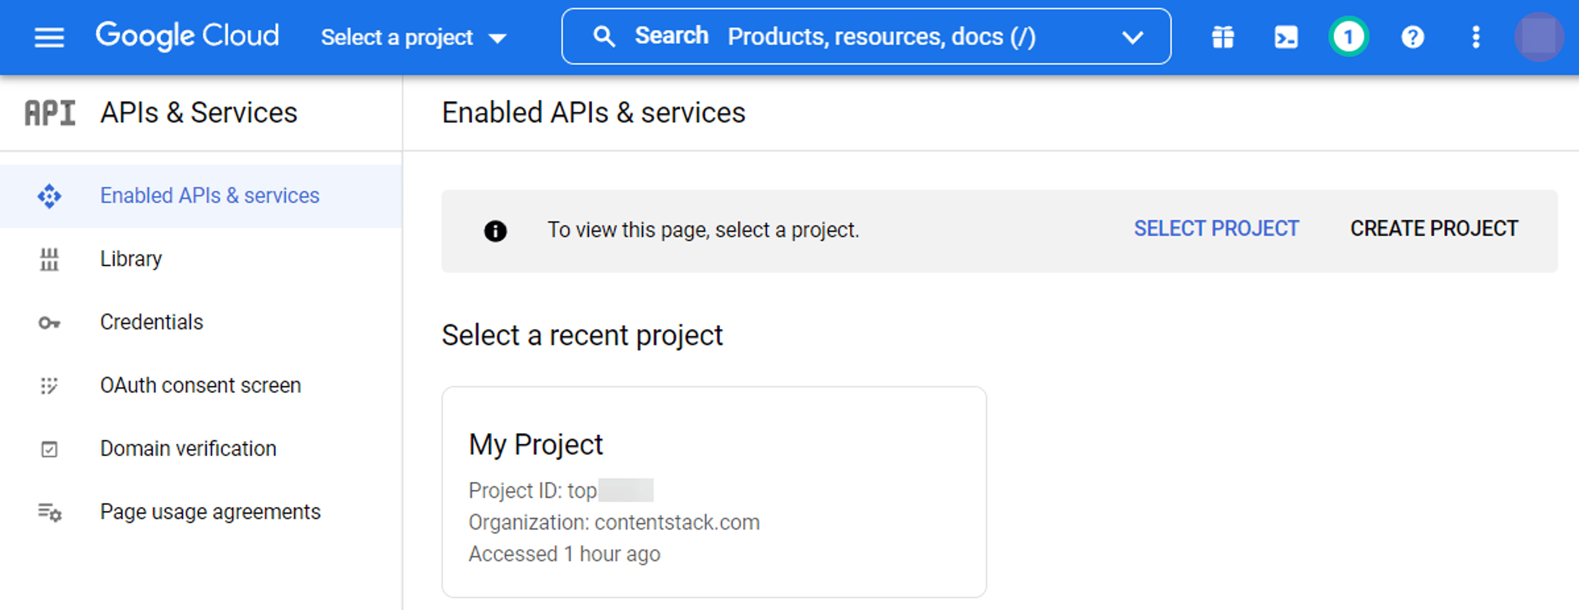This screenshot has width=1579, height=610.
Task: Click the search magnifier icon
Action: coord(604,37)
